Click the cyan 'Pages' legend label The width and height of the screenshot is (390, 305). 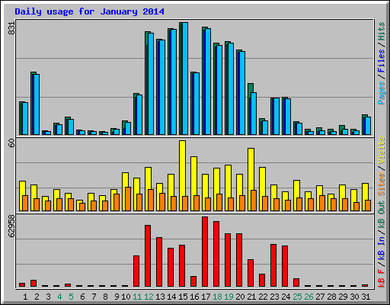[382, 93]
